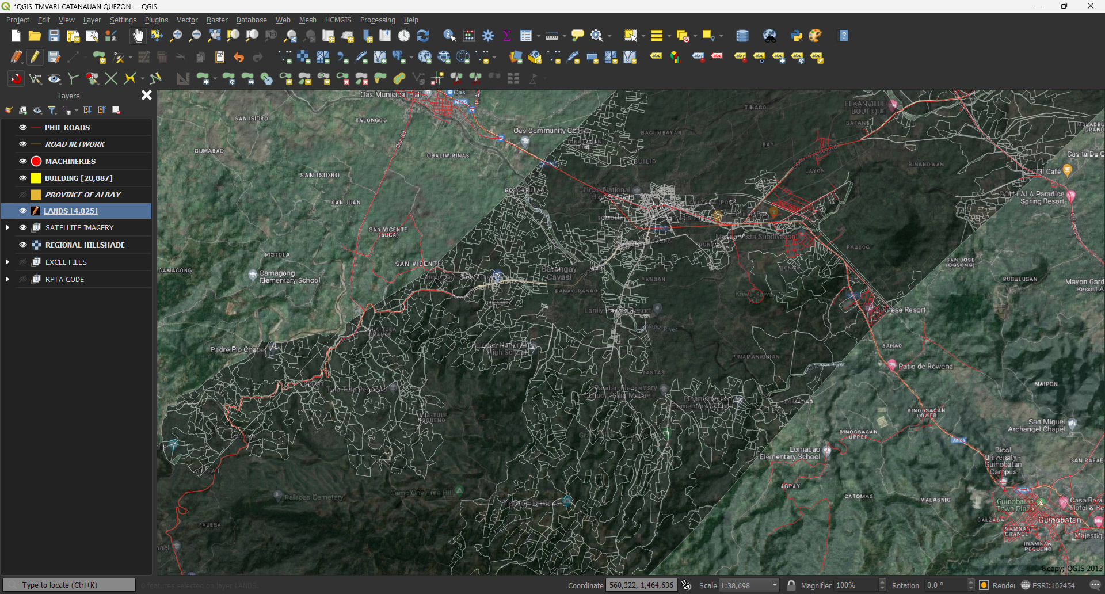Toggle the Render checkbox in status bar
The image size is (1105, 594).
pyautogui.click(x=984, y=585)
